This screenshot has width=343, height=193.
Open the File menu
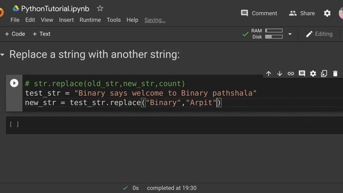15,20
